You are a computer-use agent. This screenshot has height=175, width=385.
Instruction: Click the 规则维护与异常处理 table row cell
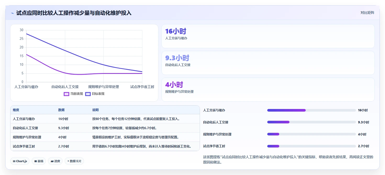(x=27, y=137)
